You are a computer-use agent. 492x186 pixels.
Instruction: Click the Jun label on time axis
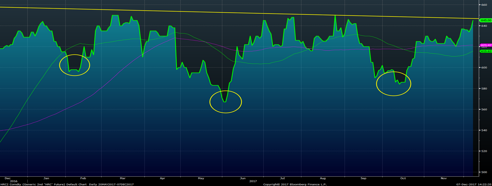click(243, 178)
